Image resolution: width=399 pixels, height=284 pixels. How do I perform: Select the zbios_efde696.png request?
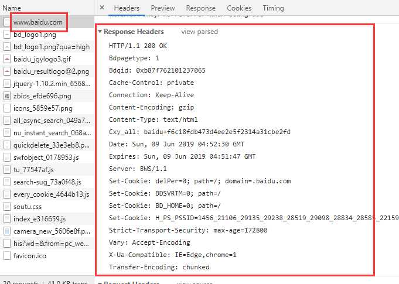coord(42,96)
